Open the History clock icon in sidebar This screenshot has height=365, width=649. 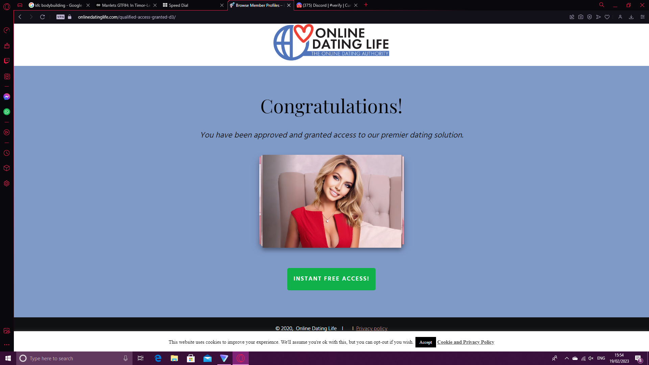pos(7,153)
